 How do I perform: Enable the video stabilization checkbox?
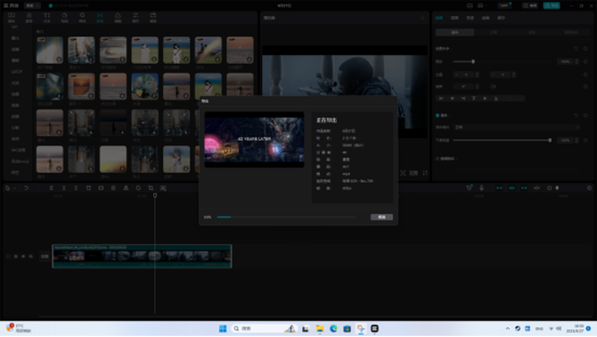coord(438,159)
